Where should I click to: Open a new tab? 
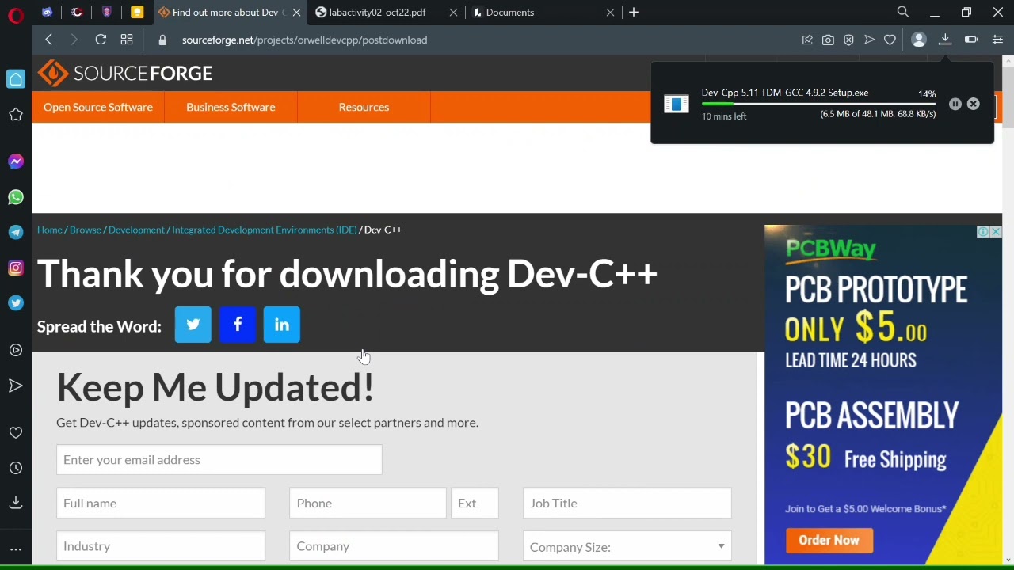click(634, 13)
